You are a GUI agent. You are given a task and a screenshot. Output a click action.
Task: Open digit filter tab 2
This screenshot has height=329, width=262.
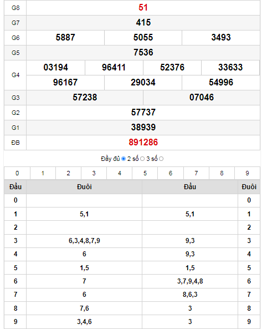pos(68,173)
